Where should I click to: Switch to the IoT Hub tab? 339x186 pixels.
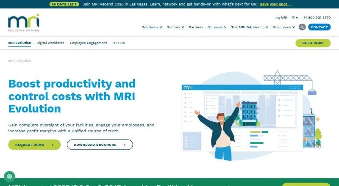pyautogui.click(x=119, y=43)
